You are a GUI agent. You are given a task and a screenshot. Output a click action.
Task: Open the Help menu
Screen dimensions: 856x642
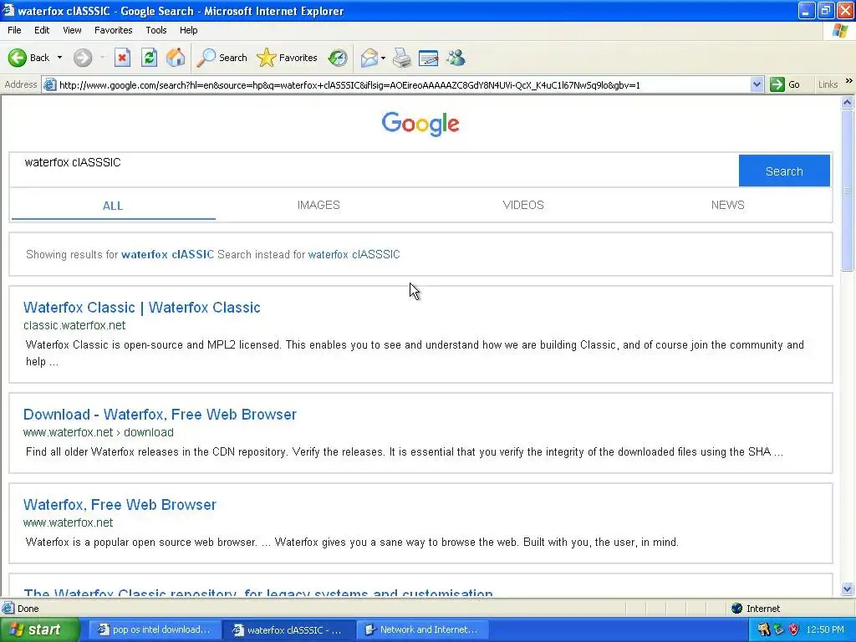pos(188,30)
